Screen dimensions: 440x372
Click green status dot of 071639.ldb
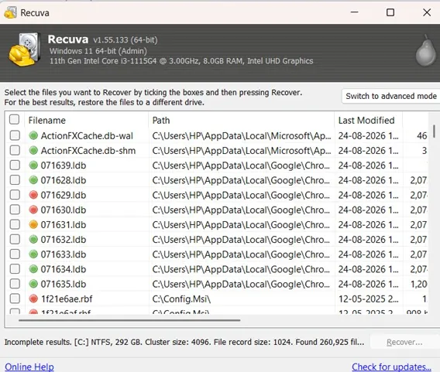pos(33,166)
